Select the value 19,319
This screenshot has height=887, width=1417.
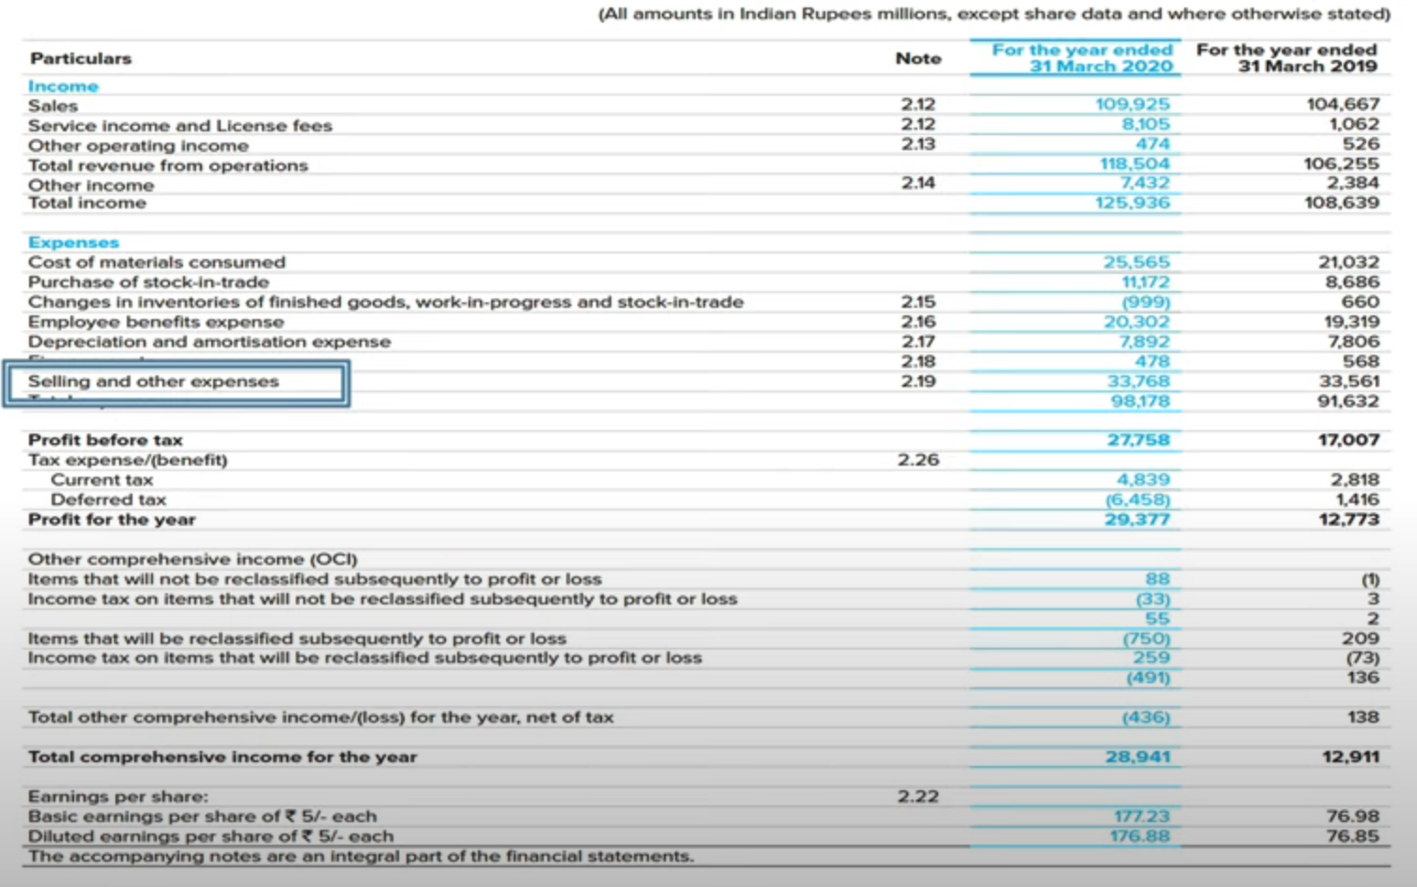[x=1350, y=322]
